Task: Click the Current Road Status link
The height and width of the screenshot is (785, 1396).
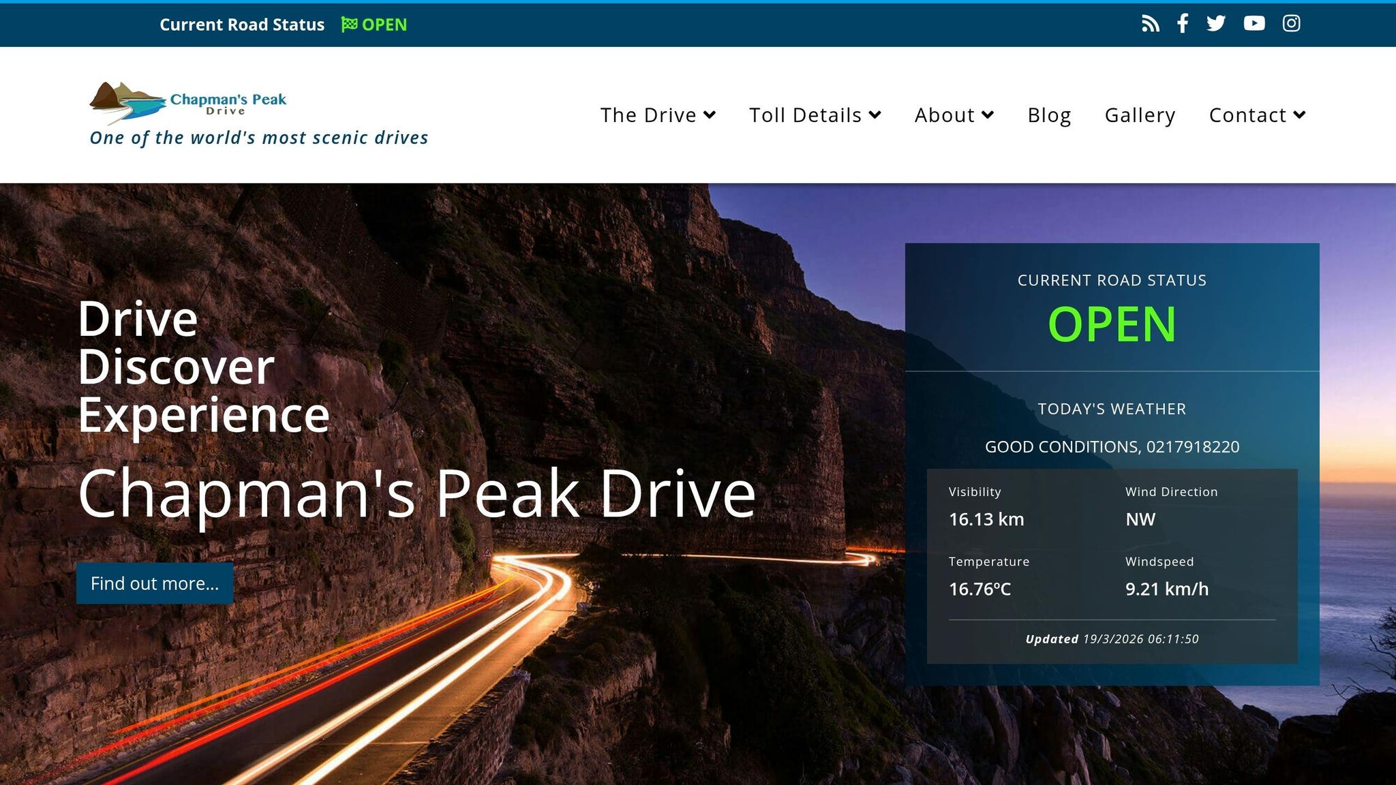Action: coord(242,24)
